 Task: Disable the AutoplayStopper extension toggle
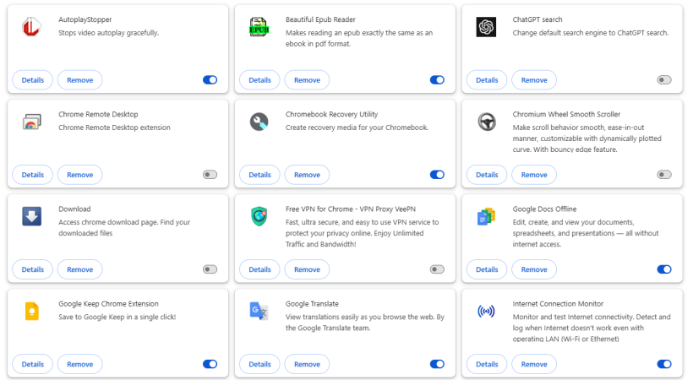pyautogui.click(x=210, y=80)
